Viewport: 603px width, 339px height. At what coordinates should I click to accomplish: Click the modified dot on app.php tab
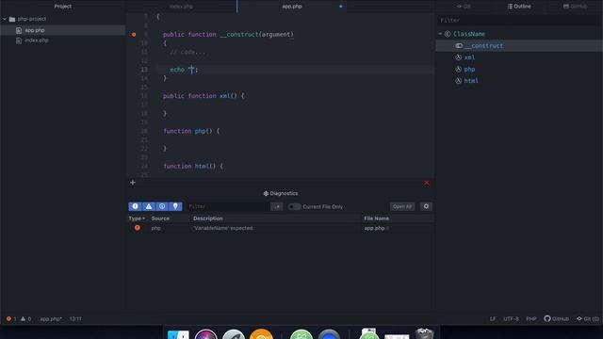[x=341, y=7]
